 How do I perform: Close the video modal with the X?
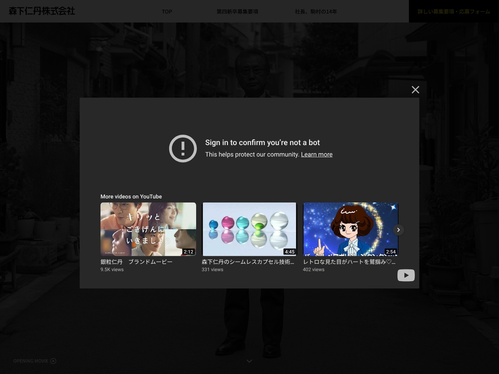(x=415, y=90)
